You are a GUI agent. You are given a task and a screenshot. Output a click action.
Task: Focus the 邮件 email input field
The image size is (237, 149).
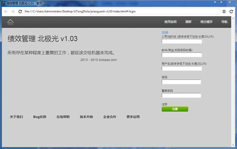point(182,55)
